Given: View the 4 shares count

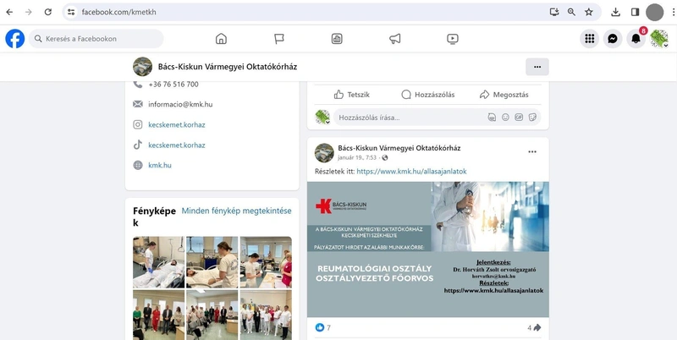Looking at the screenshot, I should (x=534, y=328).
